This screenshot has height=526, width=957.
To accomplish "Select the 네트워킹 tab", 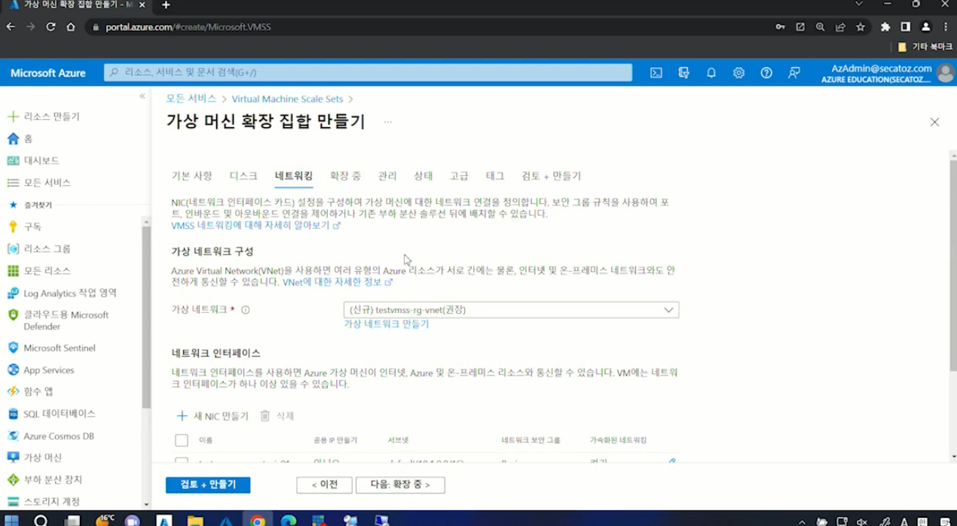I will click(x=294, y=175).
